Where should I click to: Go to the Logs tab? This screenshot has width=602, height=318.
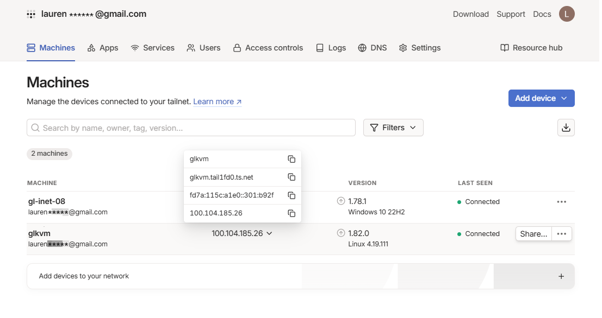331,48
